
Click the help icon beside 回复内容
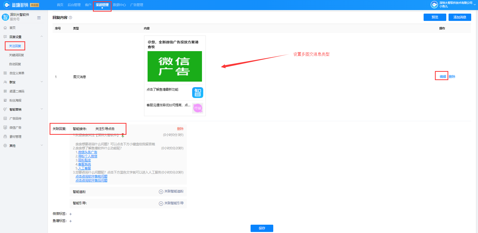pyautogui.click(x=71, y=17)
